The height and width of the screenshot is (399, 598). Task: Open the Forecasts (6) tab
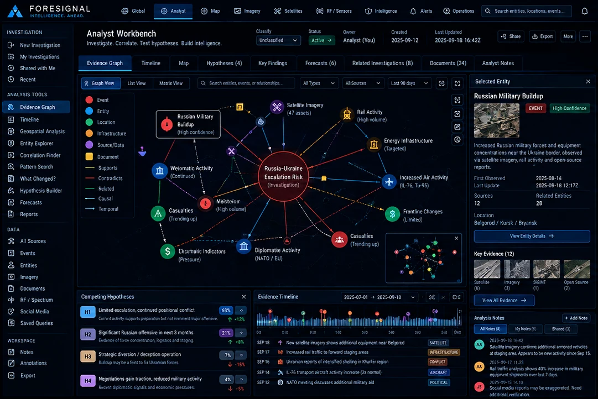(x=321, y=63)
